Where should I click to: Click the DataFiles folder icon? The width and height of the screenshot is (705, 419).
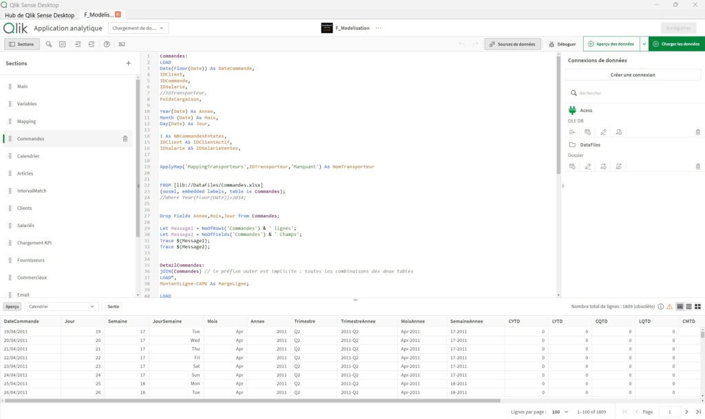tap(572, 144)
